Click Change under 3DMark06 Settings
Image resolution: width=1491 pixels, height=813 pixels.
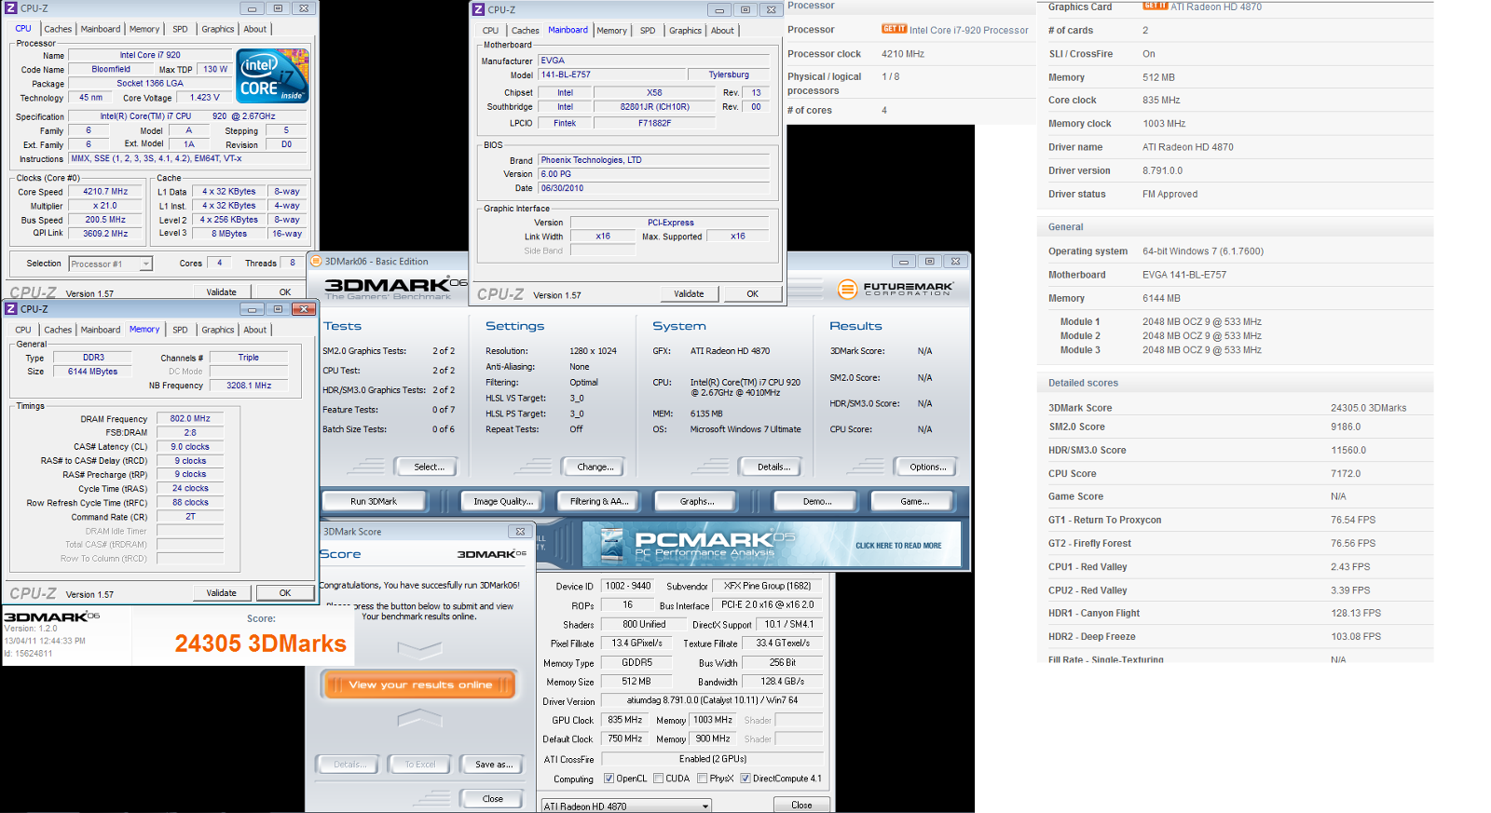click(595, 467)
